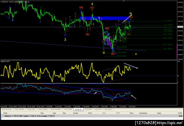
Task: Click the 7 Jul 13:00 time axis label
Action: 104,106
